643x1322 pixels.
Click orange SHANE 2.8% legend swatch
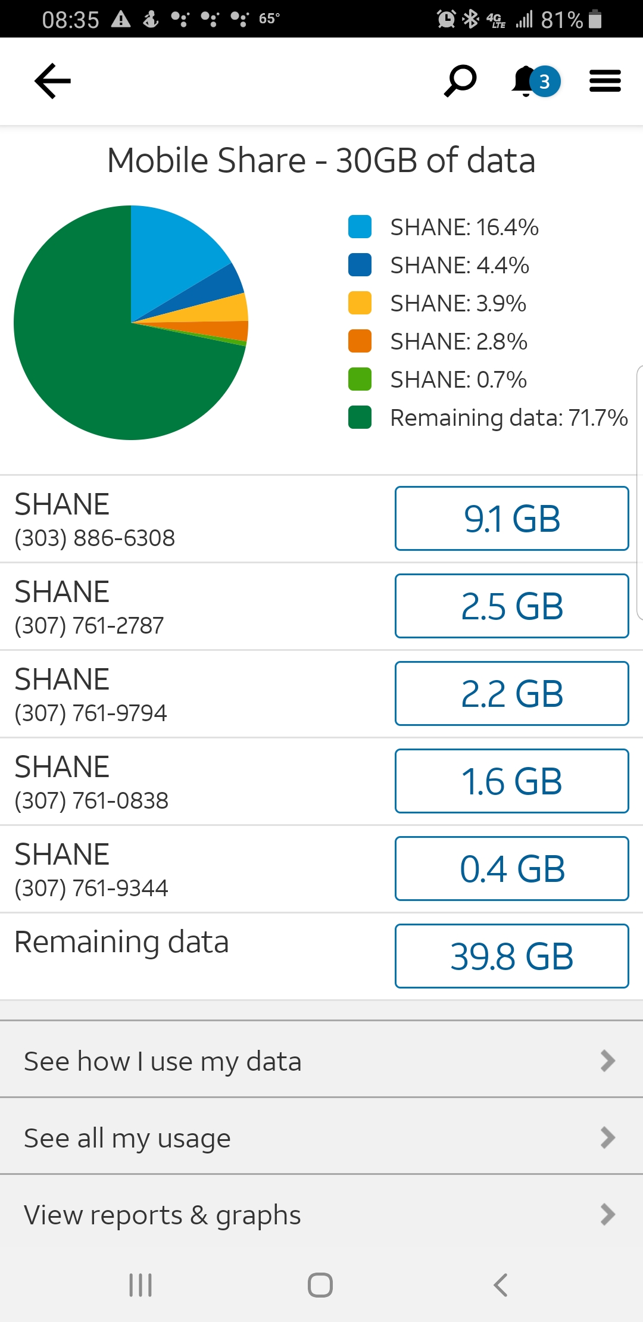point(360,341)
